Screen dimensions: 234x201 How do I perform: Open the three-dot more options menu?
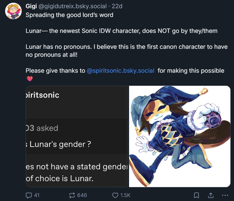tap(225, 195)
